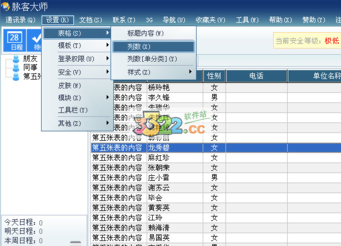341x246 pixels.
Task: Select the row for 毕会
Action: pos(215,198)
